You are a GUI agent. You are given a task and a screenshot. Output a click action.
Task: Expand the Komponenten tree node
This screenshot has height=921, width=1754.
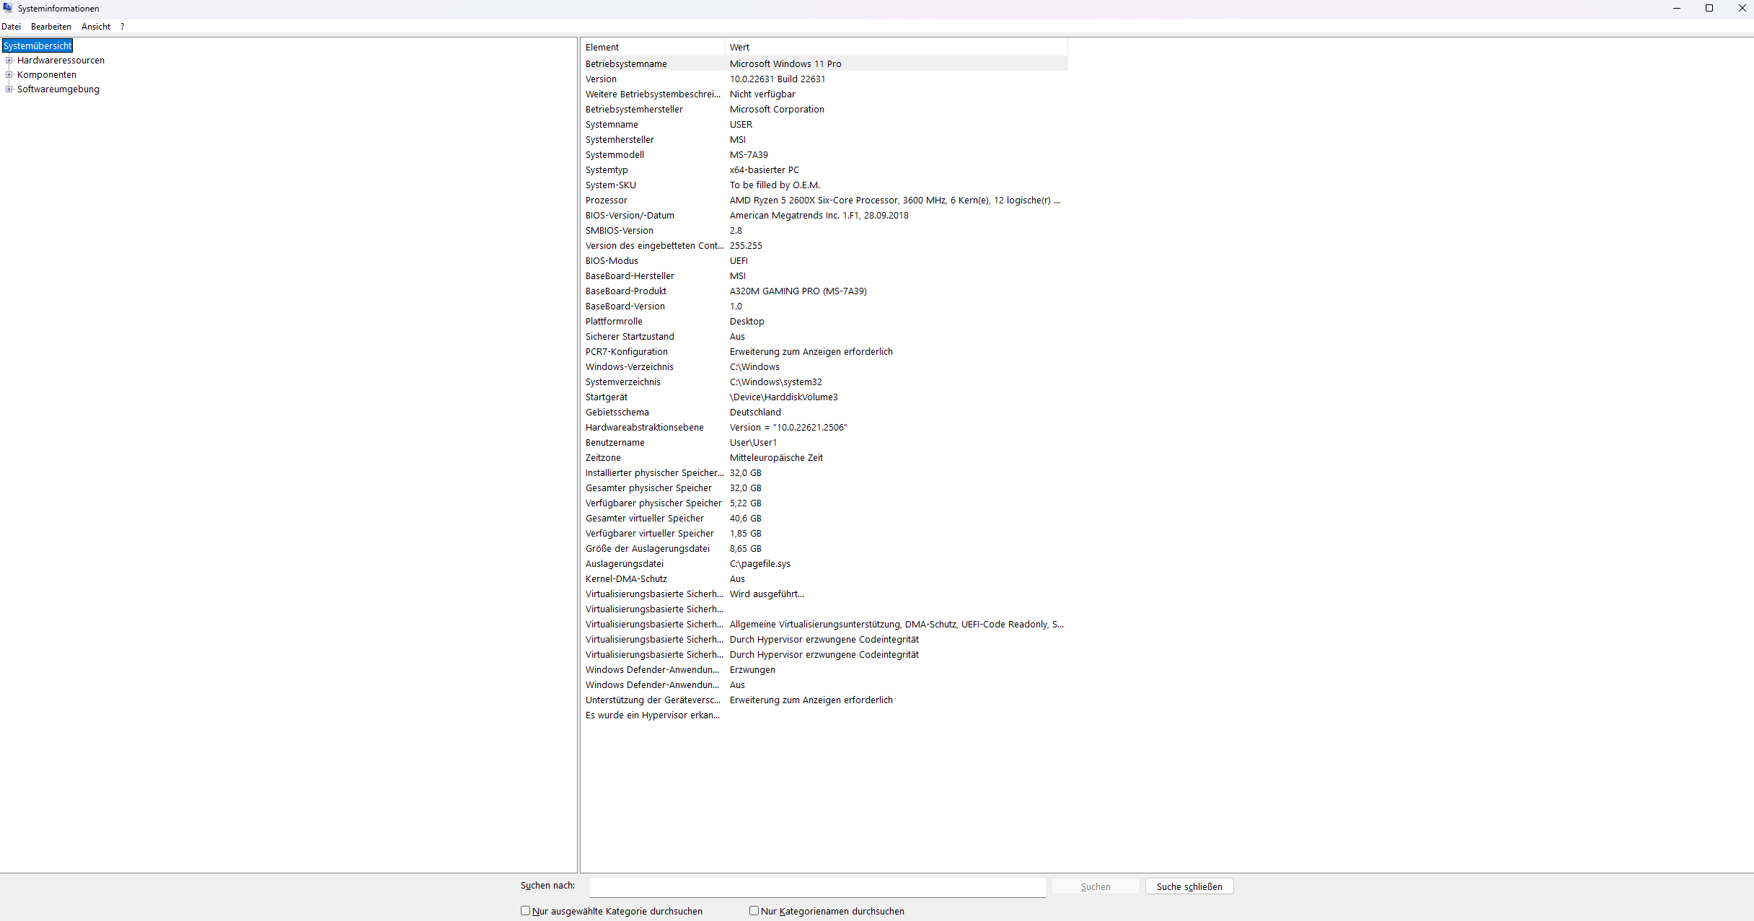click(x=9, y=75)
